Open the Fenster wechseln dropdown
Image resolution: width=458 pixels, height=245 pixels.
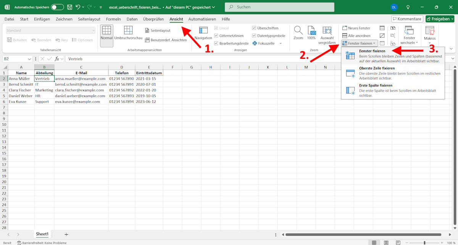[x=409, y=35]
